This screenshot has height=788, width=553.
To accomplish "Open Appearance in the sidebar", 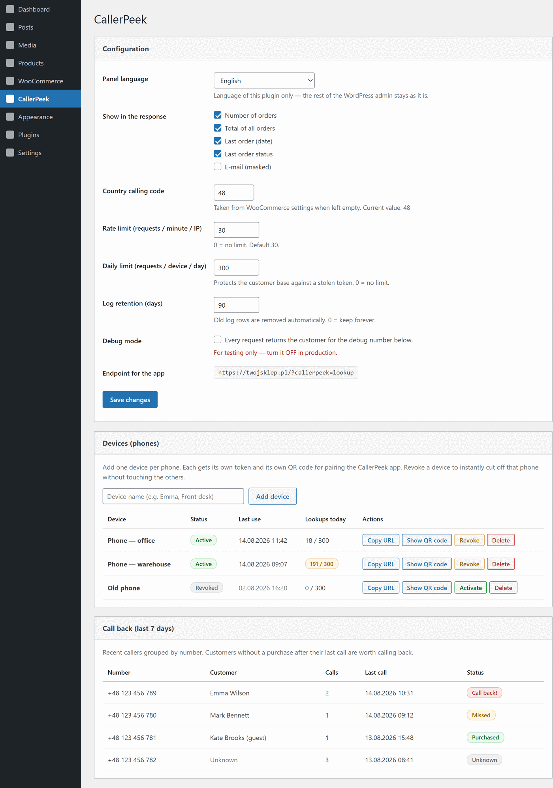I will click(40, 117).
